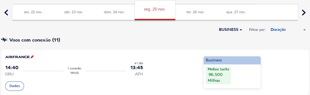
Task: Click the 1 conexão 18h05 label
Action: [74, 71]
